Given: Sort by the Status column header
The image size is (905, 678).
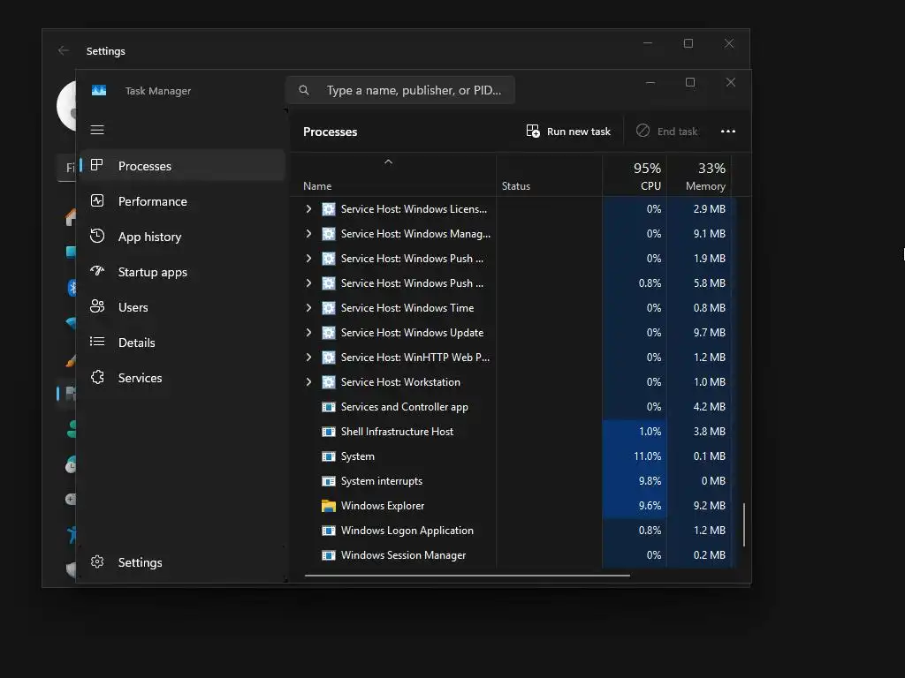Looking at the screenshot, I should point(549,176).
